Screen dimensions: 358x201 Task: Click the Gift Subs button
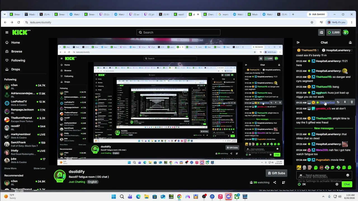click(276, 173)
